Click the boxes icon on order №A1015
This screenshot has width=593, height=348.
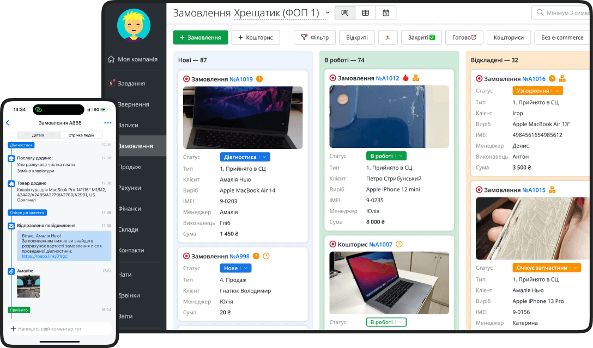552,190
